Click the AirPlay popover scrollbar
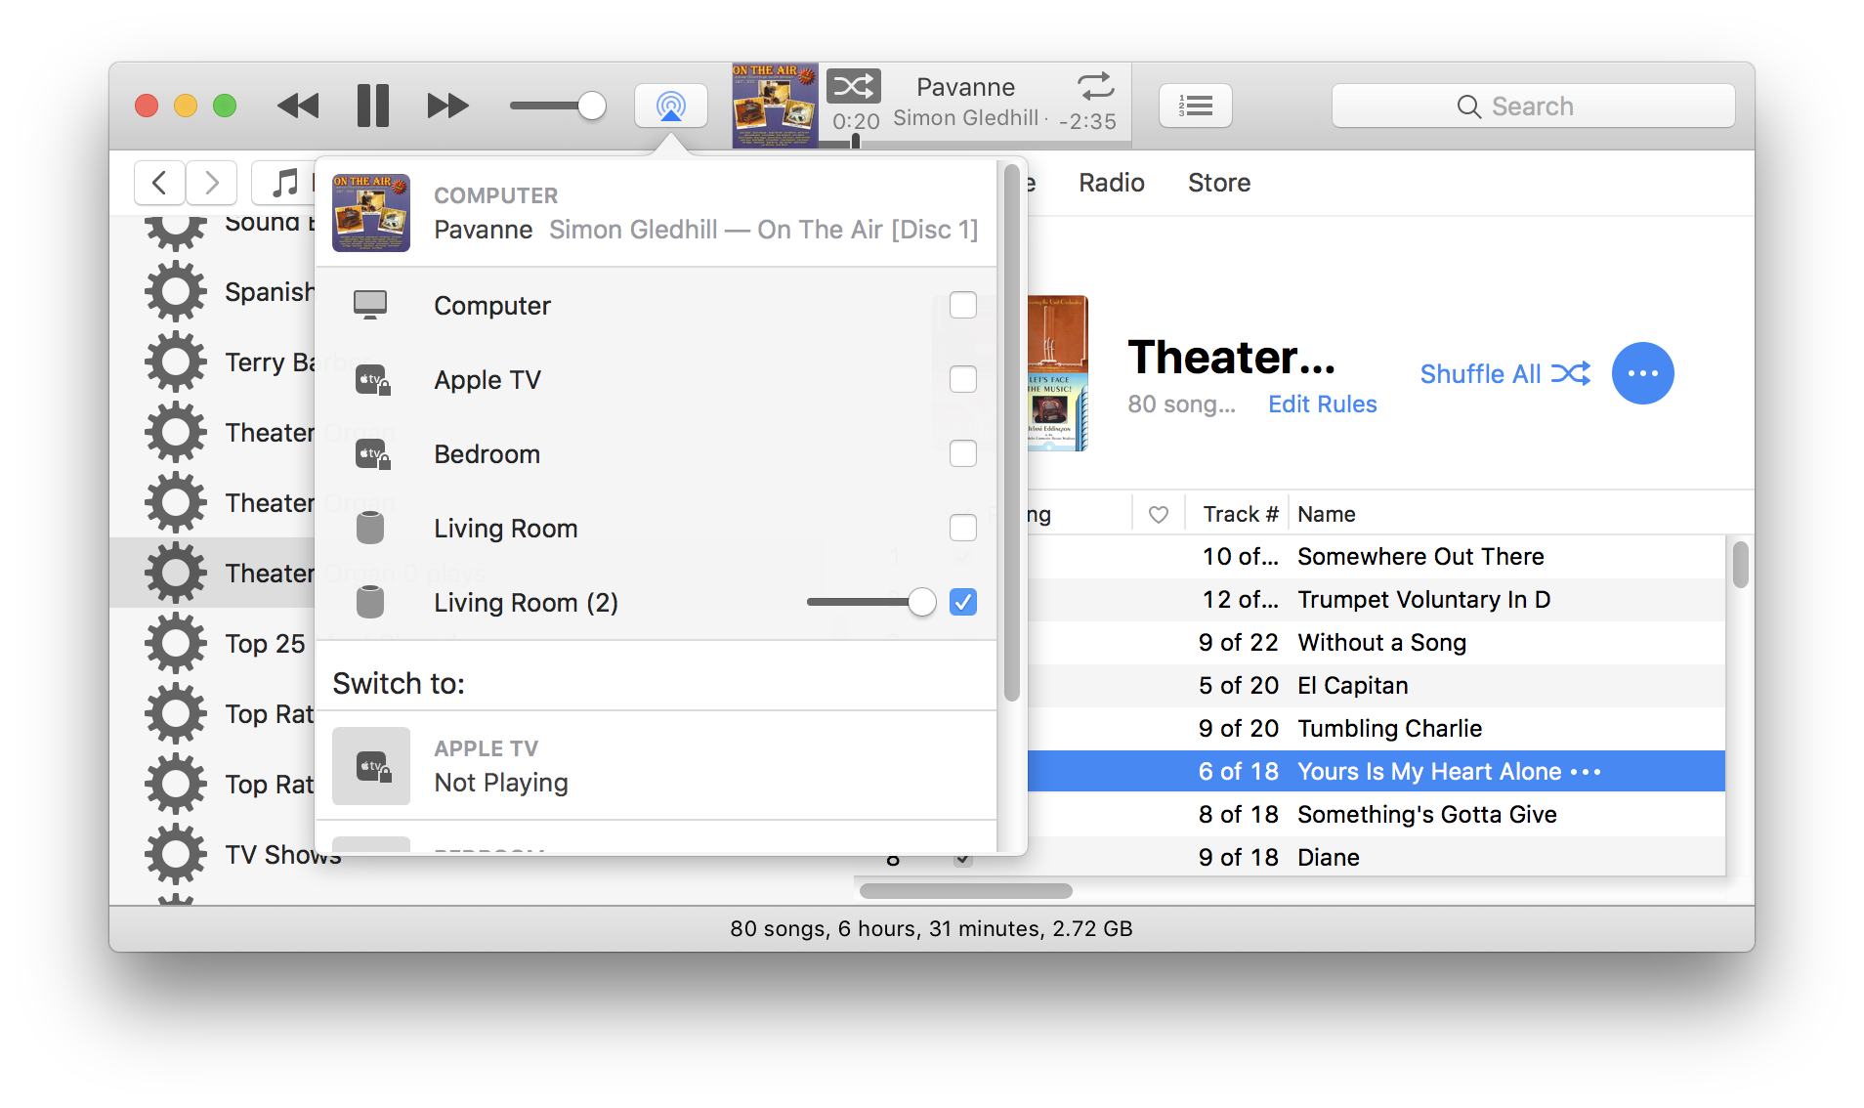The width and height of the screenshot is (1864, 1108). 1011,435
